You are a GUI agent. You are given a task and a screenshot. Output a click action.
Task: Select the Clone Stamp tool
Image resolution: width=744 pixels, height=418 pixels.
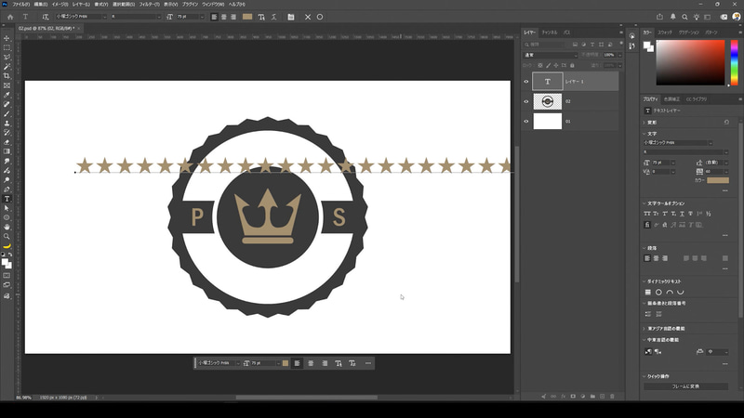[x=7, y=124]
